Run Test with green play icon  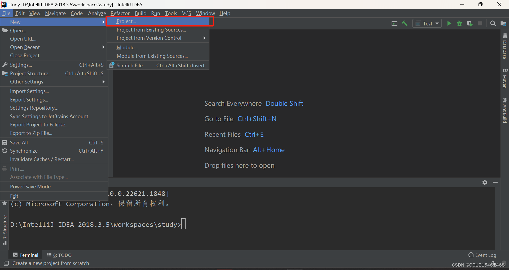tap(449, 24)
